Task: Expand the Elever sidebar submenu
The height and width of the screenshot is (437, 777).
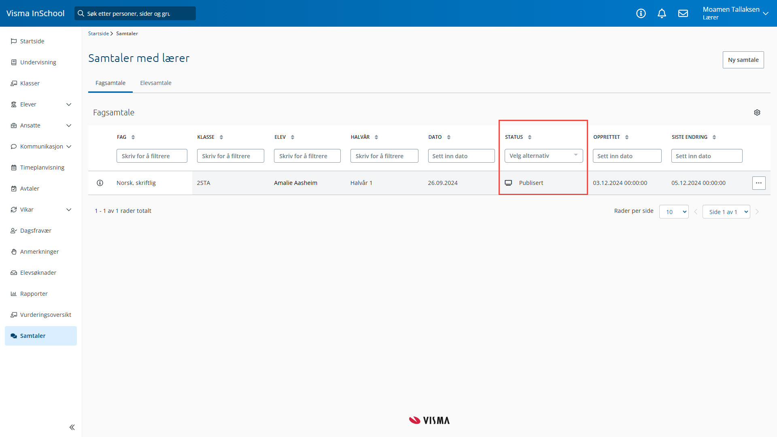Action: click(69, 104)
